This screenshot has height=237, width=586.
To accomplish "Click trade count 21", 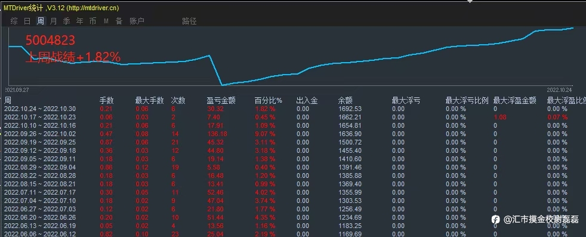I will 175,142.
